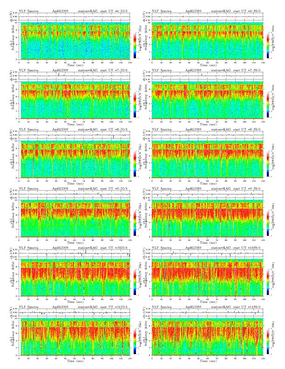Click the 'start UT =9:20:0' title text

(114, 189)
